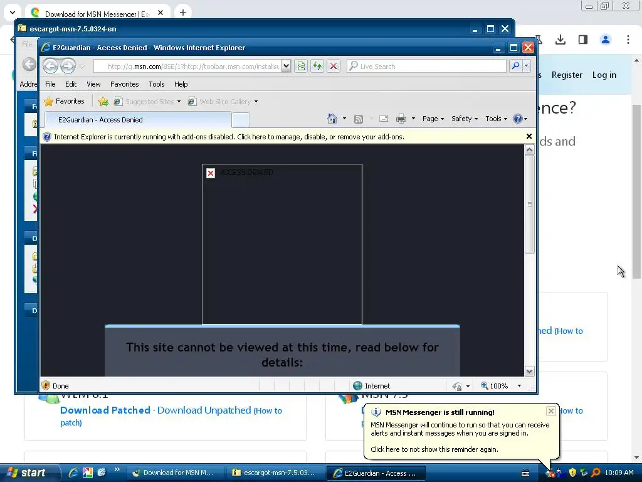Click the IE Forward navigation button
This screenshot has width=642, height=482.
[68, 65]
